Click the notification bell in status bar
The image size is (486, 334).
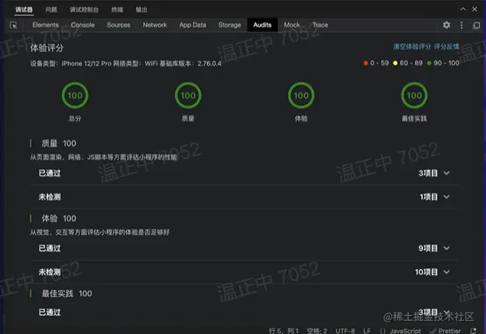point(473,331)
